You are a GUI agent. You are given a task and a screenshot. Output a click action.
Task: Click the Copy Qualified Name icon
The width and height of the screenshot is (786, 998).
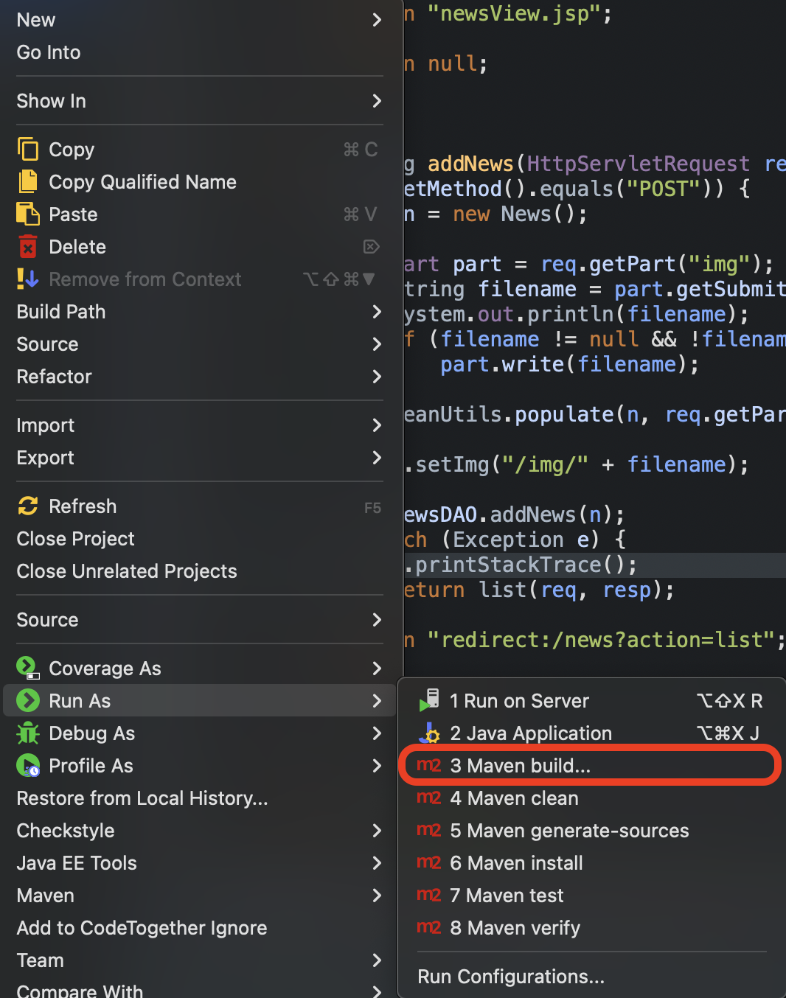pos(28,182)
